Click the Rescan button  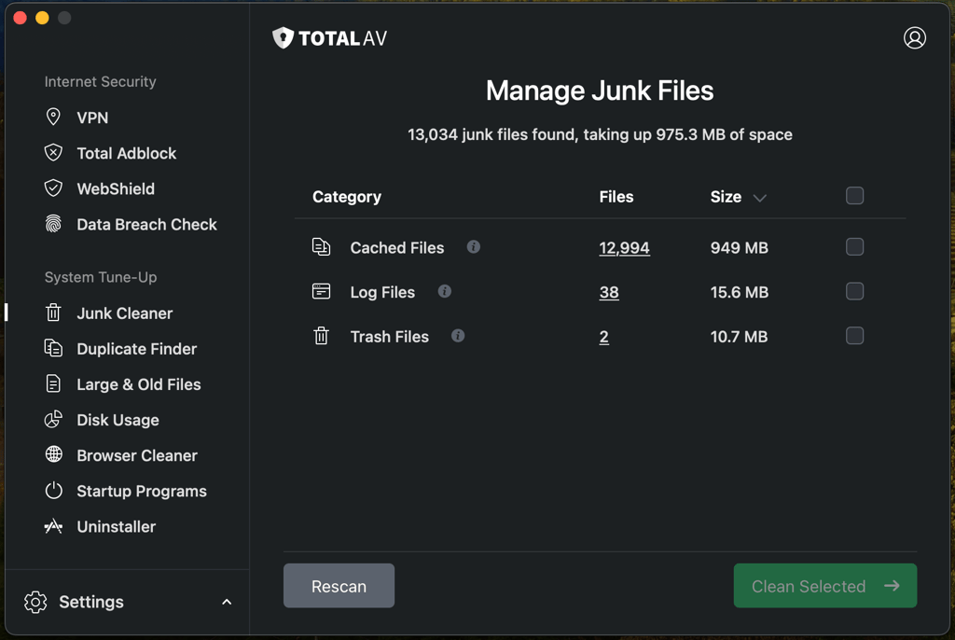pos(339,585)
